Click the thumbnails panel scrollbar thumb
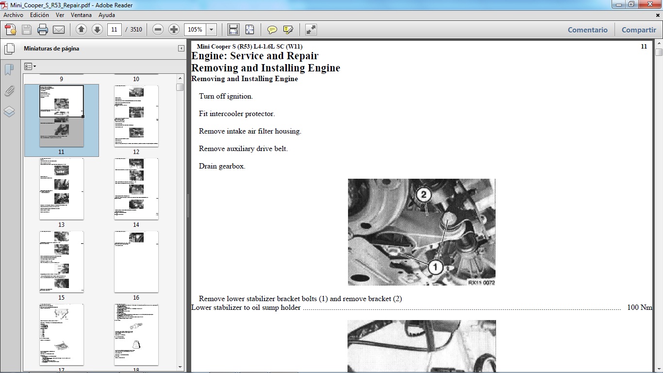 pos(180,87)
